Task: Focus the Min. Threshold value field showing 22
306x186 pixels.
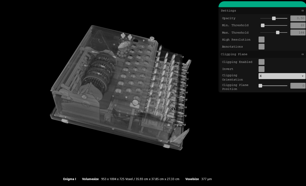Action: click(x=298, y=25)
